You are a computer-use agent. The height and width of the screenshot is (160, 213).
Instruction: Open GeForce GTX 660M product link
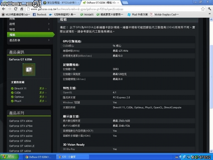(x=21, y=136)
